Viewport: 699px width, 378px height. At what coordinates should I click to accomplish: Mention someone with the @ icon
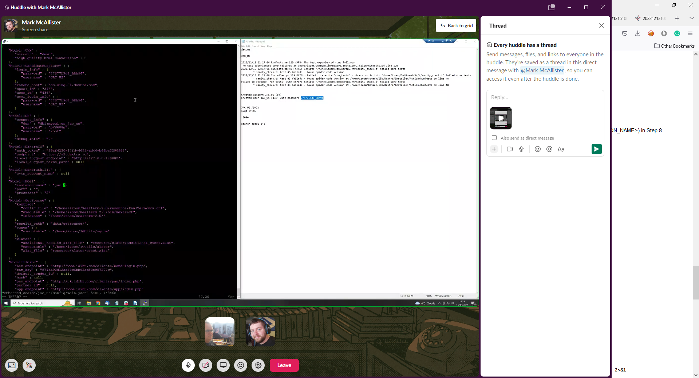[x=549, y=149]
